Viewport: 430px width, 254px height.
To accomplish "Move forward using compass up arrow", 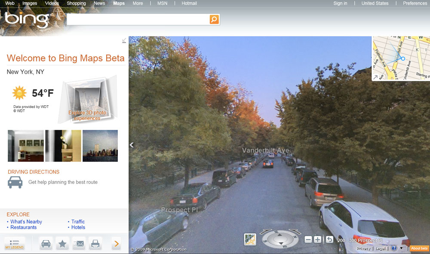I will tap(279, 235).
